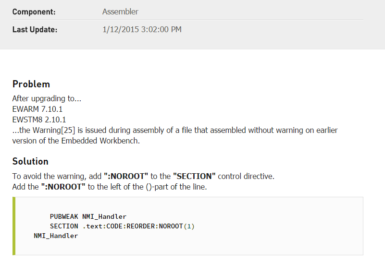Click NOROOT(1) in the code block

coord(176,226)
